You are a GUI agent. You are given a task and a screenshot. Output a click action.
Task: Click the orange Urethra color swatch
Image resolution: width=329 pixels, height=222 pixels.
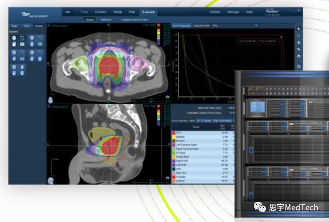tap(174, 181)
